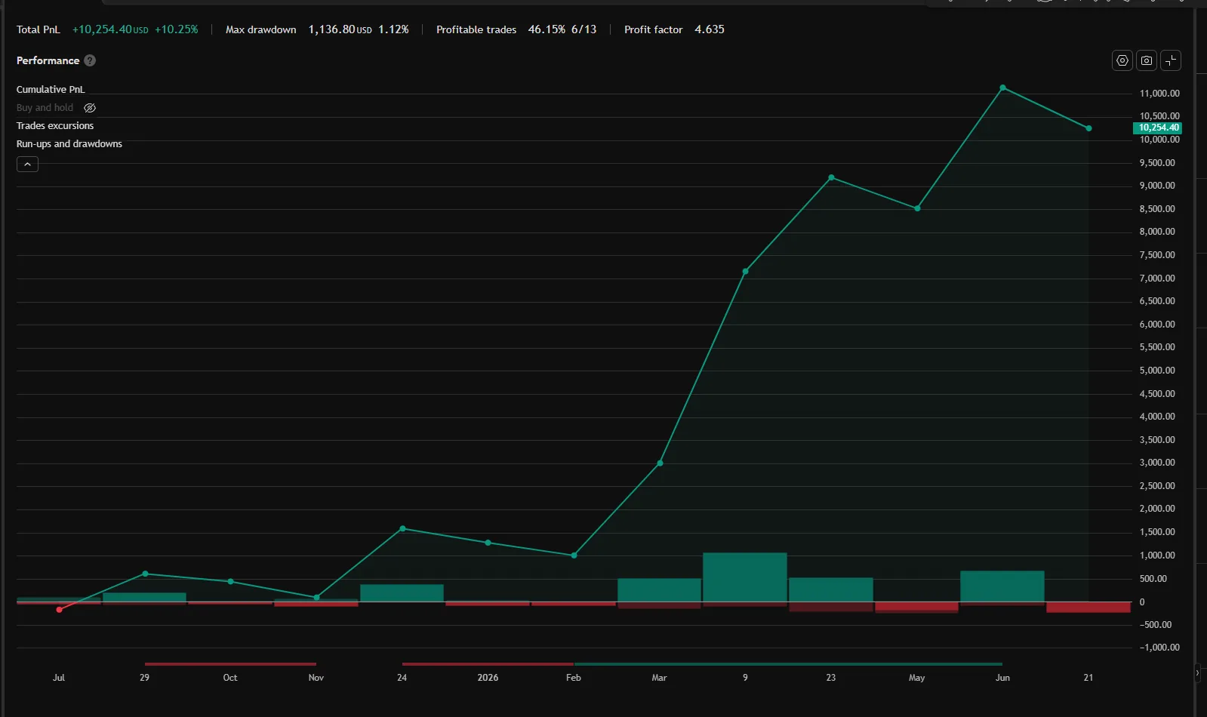Expand the right-edge side panel arrow
Screen dimensions: 1207x717
tap(1197, 672)
